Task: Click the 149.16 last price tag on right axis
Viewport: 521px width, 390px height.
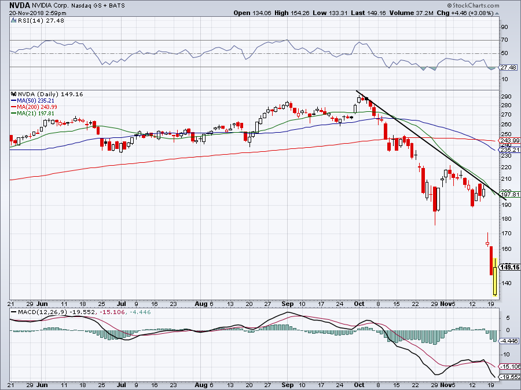Action: [x=510, y=267]
